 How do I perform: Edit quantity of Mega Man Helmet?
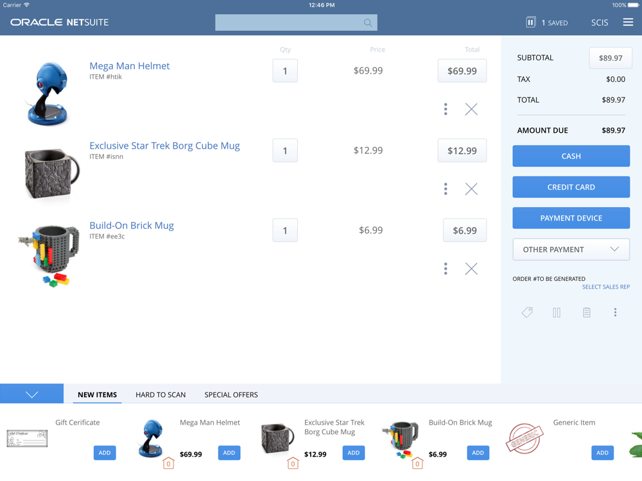(285, 71)
